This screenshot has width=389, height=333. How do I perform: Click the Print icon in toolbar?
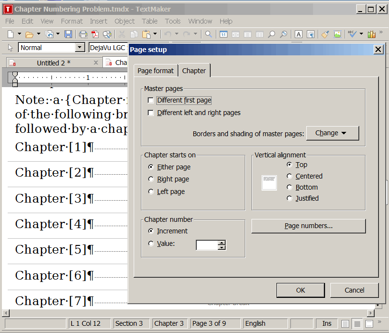(x=83, y=34)
